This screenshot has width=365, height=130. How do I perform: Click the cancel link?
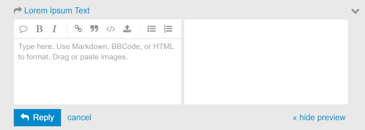[79, 118]
